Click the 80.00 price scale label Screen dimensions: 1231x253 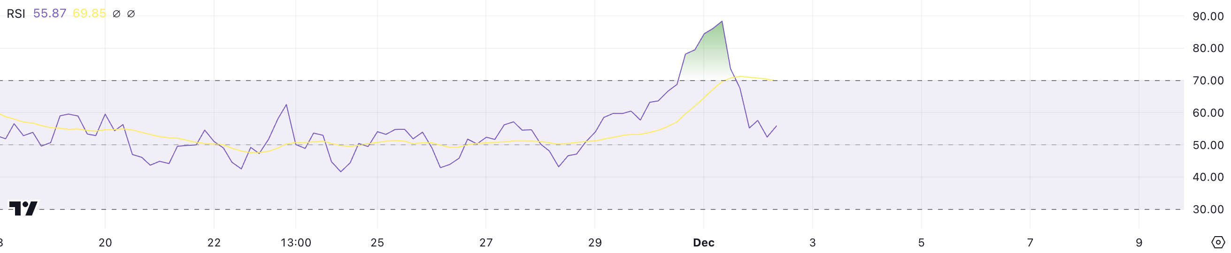1208,48
